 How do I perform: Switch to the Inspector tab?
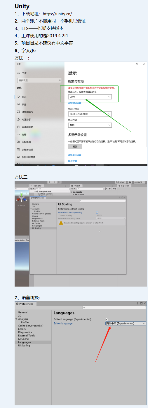point(124,186)
